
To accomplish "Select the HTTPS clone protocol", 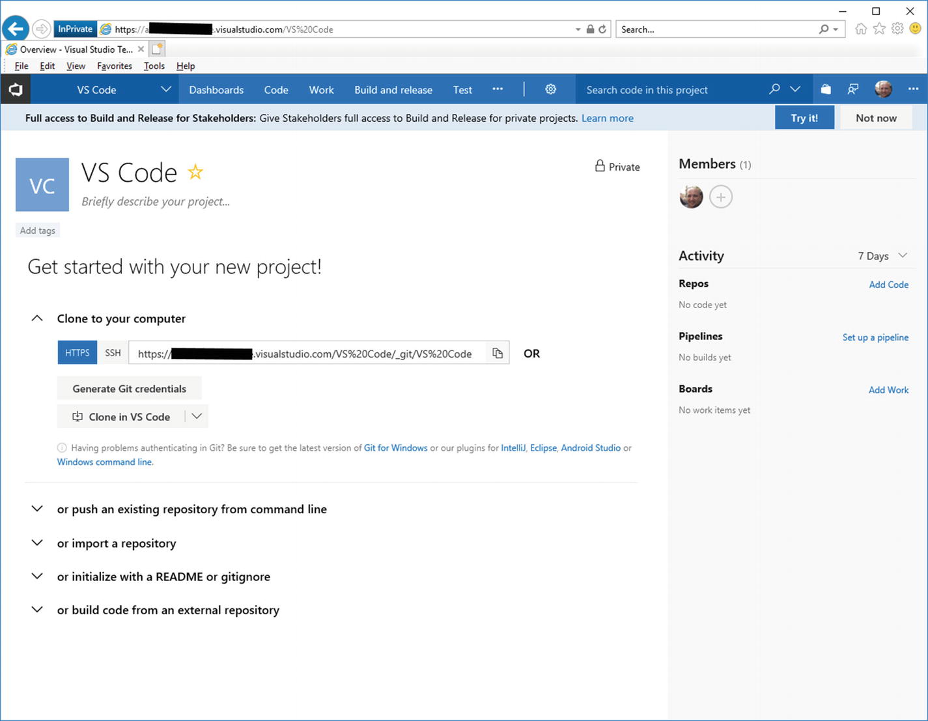I will 77,353.
